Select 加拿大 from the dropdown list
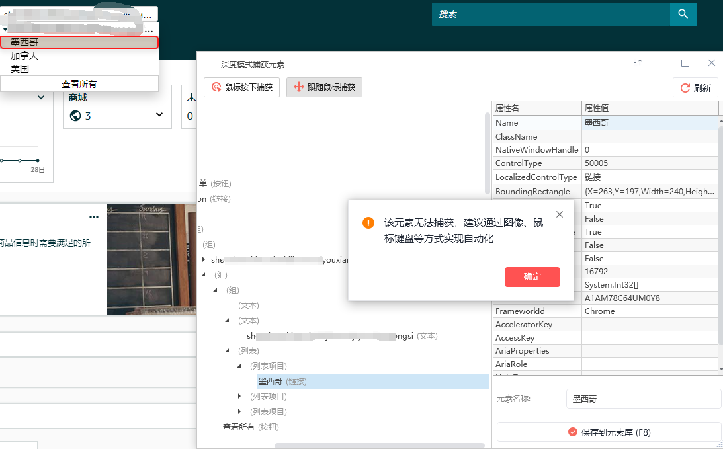Screen dimensions: 723x449 point(24,56)
